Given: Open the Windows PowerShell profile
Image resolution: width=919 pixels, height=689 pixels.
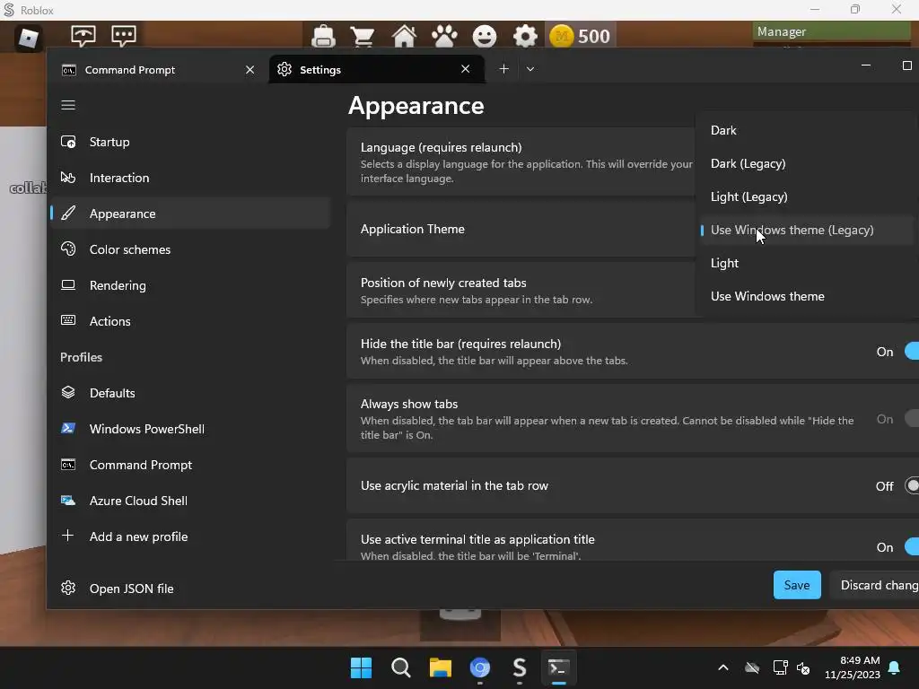Looking at the screenshot, I should (190, 428).
